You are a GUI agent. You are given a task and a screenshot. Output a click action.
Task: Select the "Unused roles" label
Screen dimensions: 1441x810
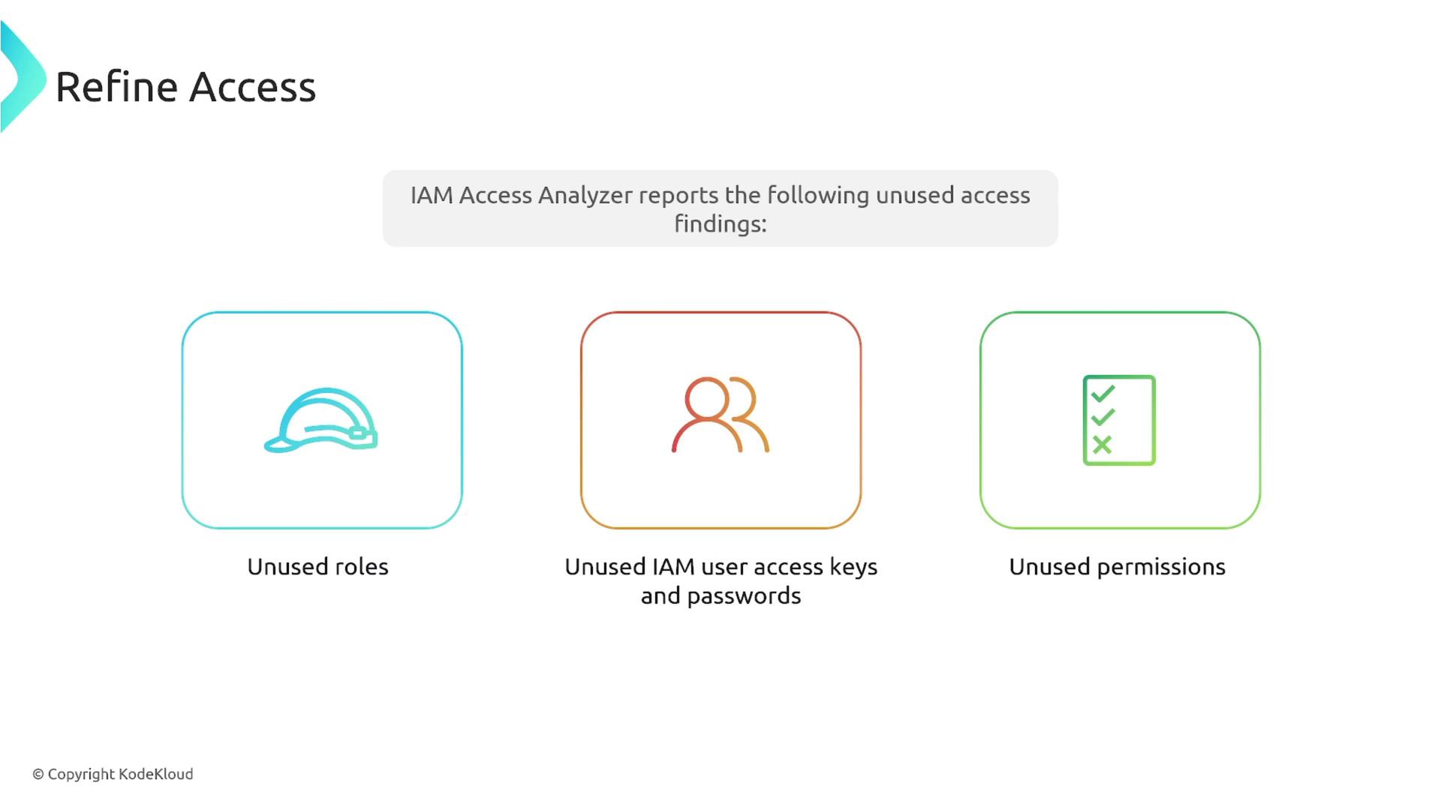[318, 567]
